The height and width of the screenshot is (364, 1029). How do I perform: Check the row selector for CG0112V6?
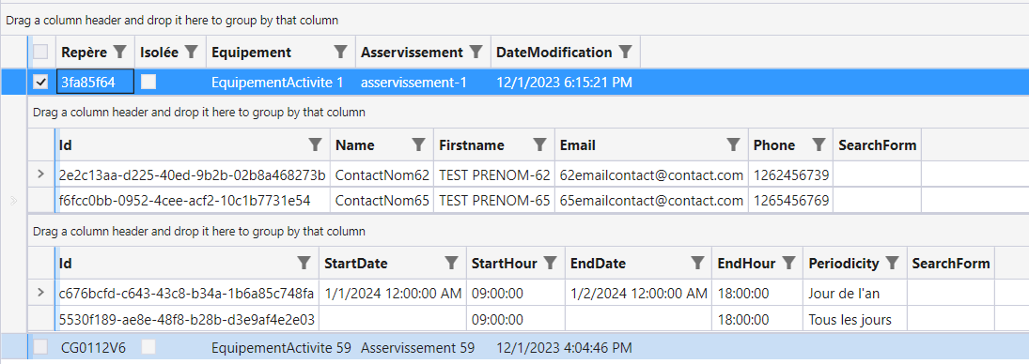pyautogui.click(x=40, y=348)
